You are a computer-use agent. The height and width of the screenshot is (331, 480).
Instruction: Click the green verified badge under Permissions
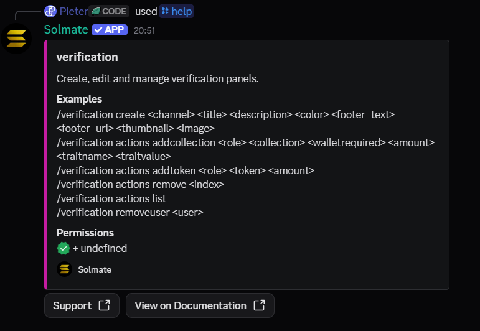click(64, 248)
